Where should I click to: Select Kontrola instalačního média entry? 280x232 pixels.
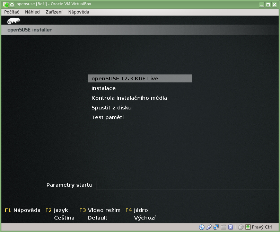pos(129,98)
